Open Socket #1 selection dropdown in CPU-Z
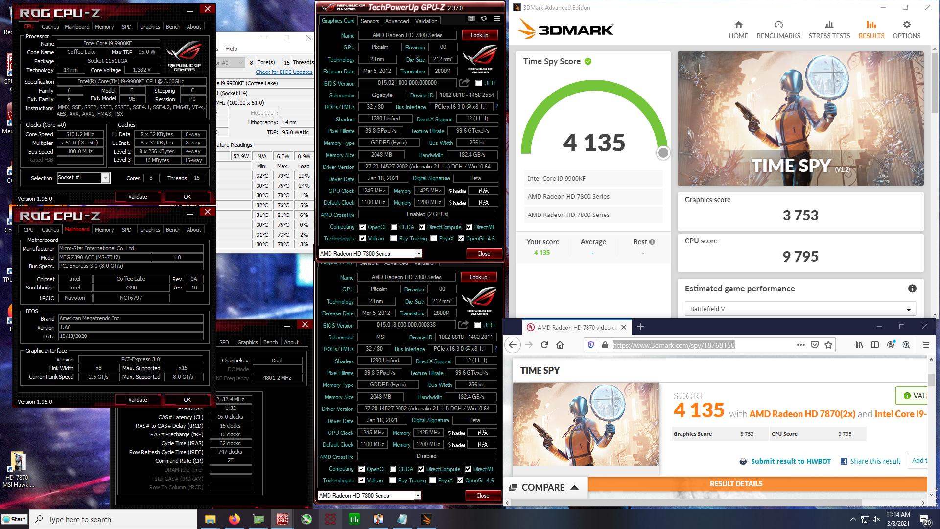940x529 pixels. pyautogui.click(x=105, y=178)
